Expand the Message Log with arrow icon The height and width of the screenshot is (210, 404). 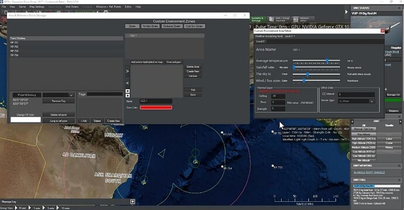[x=133, y=201]
